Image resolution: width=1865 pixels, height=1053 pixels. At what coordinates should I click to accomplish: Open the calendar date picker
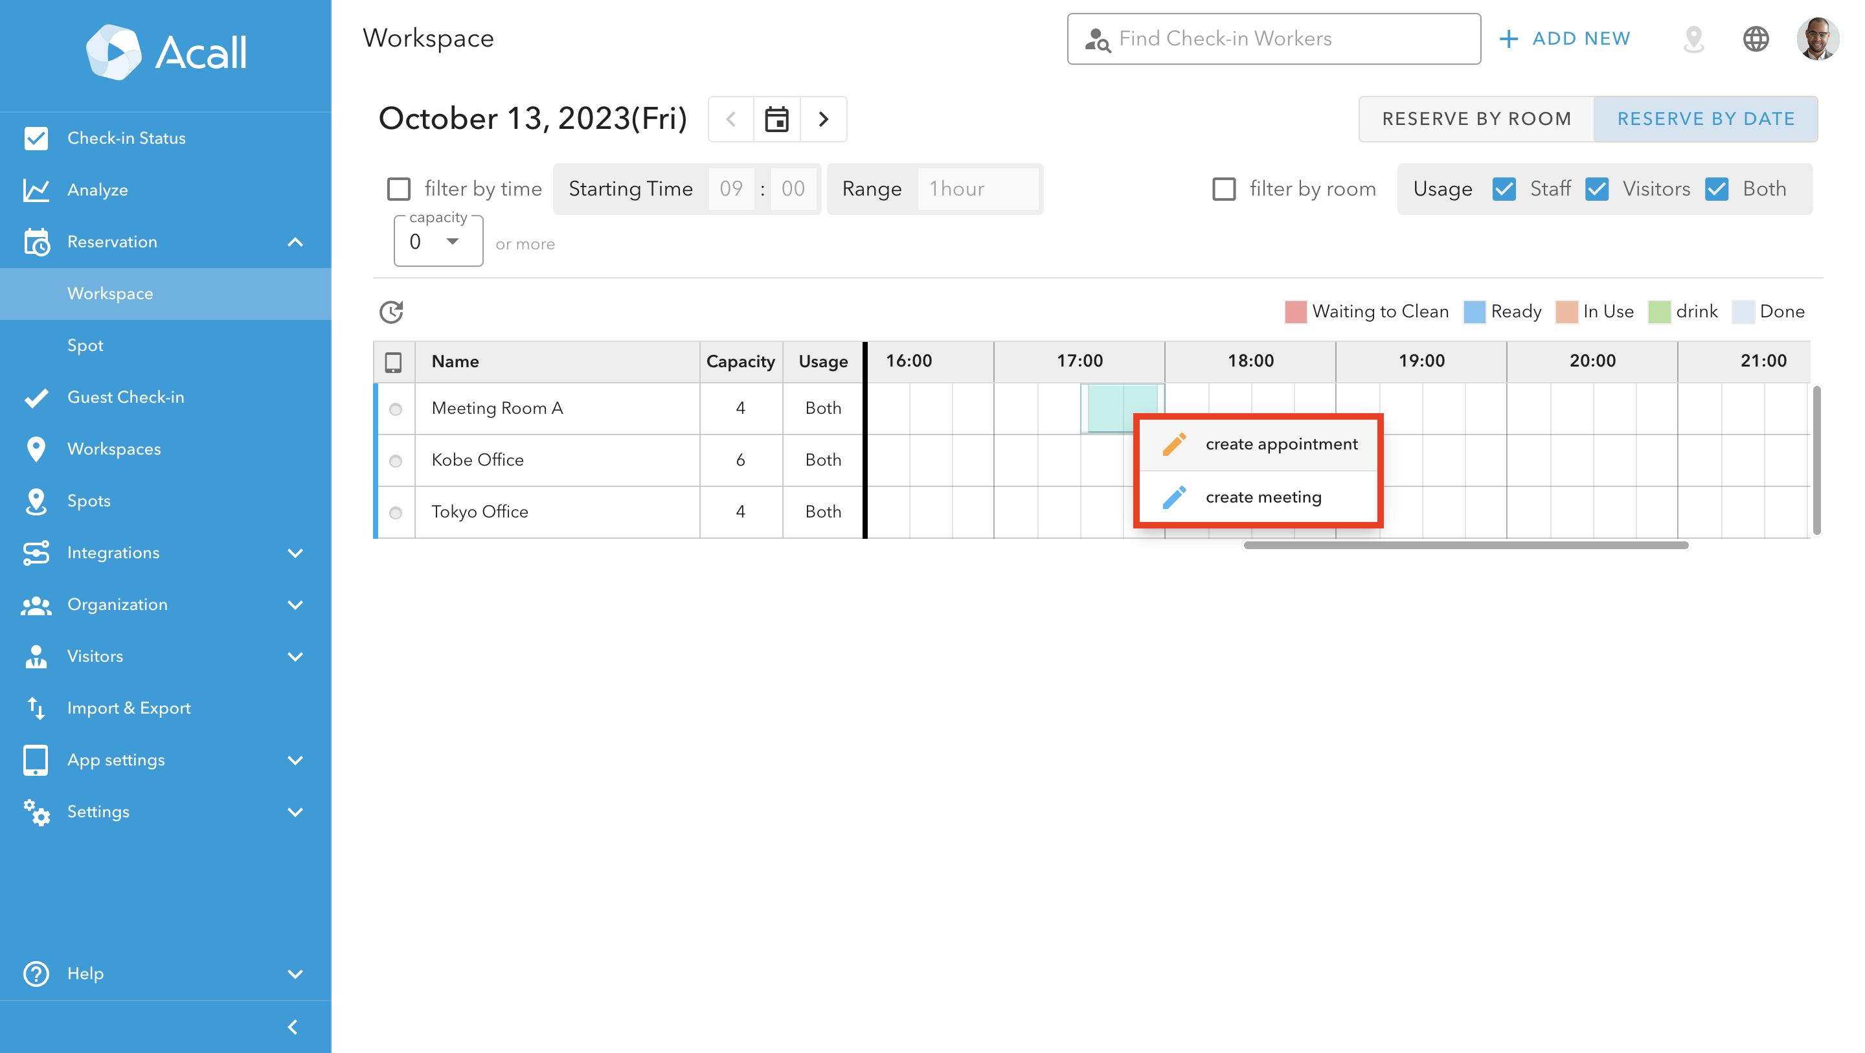click(x=777, y=119)
